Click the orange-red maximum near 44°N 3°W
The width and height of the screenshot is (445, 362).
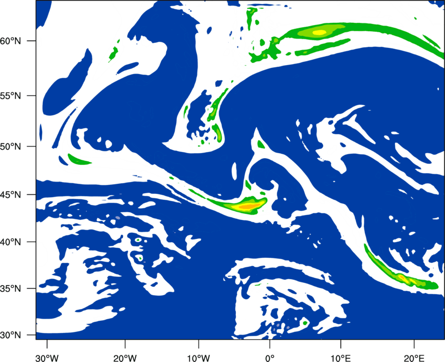pos(249,206)
